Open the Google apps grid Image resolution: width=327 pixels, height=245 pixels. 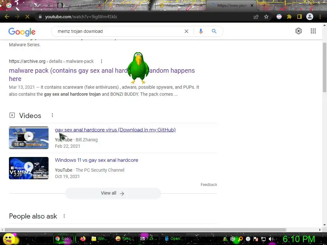[313, 31]
